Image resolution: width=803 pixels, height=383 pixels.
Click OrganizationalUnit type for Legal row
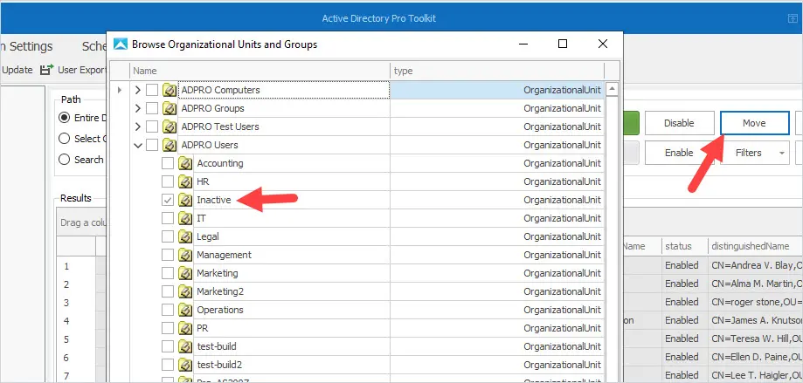[x=562, y=236]
